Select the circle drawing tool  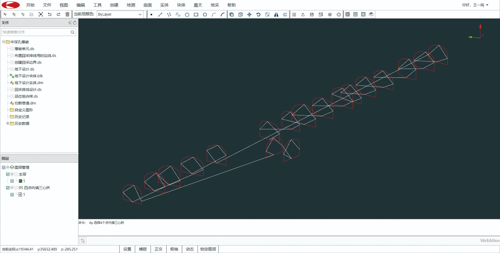(205, 14)
